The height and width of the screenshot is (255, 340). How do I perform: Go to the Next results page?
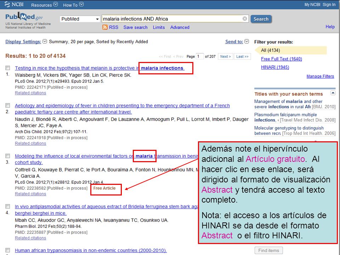coord(225,56)
